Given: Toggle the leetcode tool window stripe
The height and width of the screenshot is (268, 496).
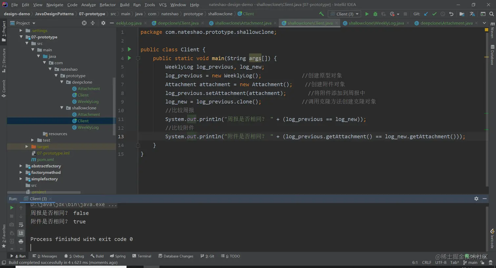Looking at the screenshot, I should point(492,239).
